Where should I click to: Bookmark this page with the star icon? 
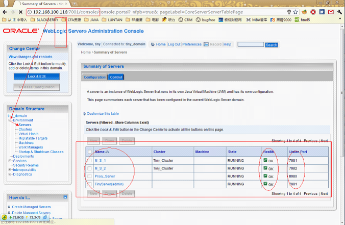[295, 12]
